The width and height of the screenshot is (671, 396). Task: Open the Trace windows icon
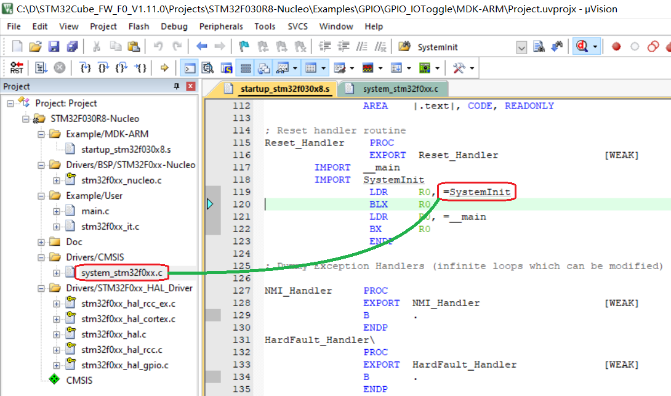coord(396,68)
